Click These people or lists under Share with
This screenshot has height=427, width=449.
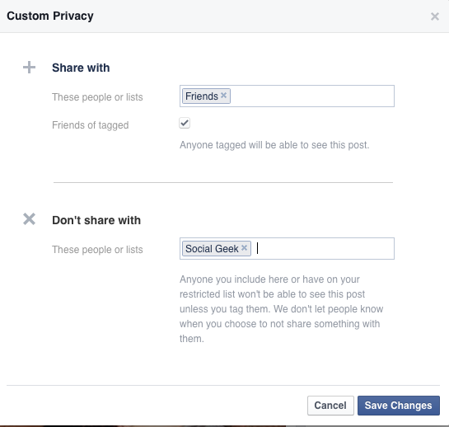click(97, 97)
